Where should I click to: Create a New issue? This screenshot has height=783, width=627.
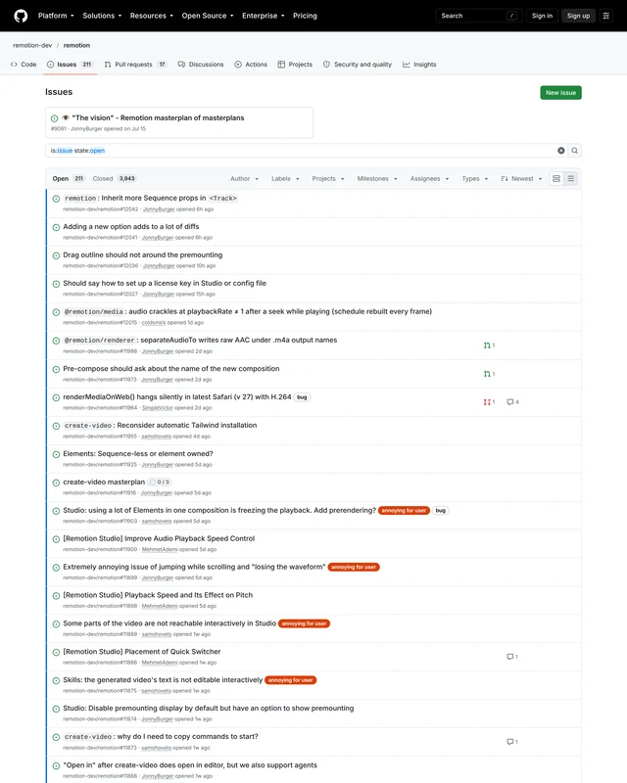560,93
